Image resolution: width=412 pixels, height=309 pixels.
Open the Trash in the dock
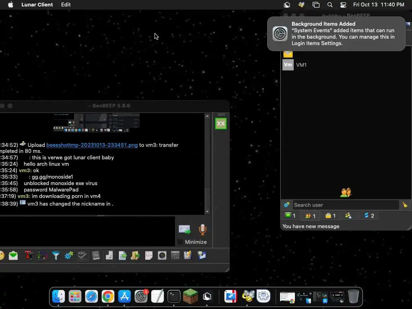coord(353,297)
